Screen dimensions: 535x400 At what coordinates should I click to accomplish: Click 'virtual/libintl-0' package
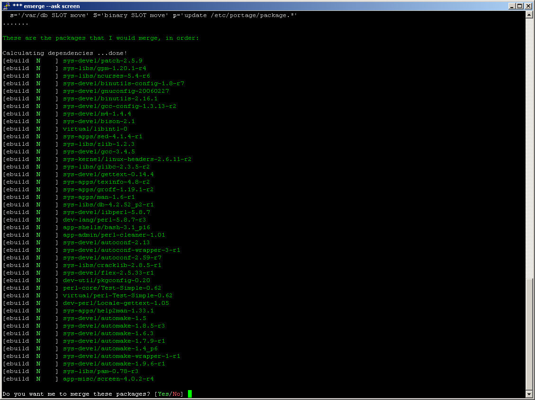[95, 129]
